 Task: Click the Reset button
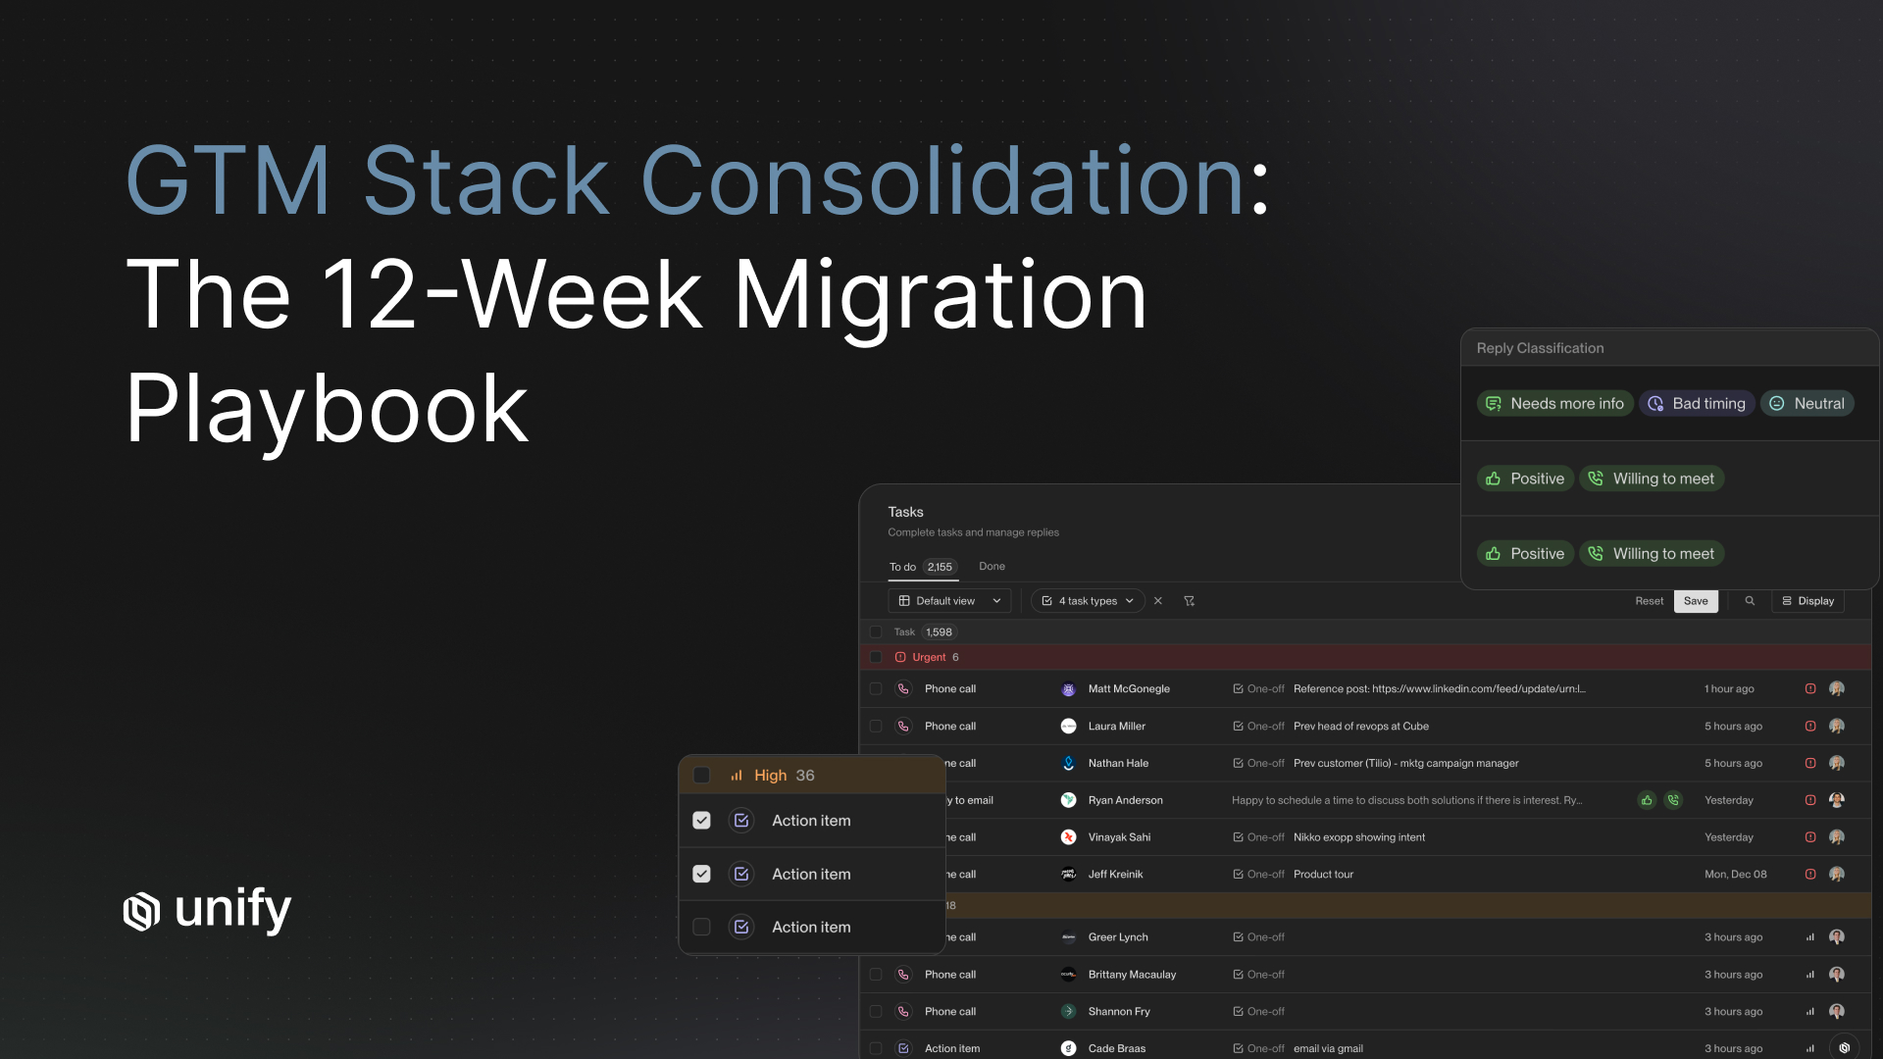point(1649,601)
